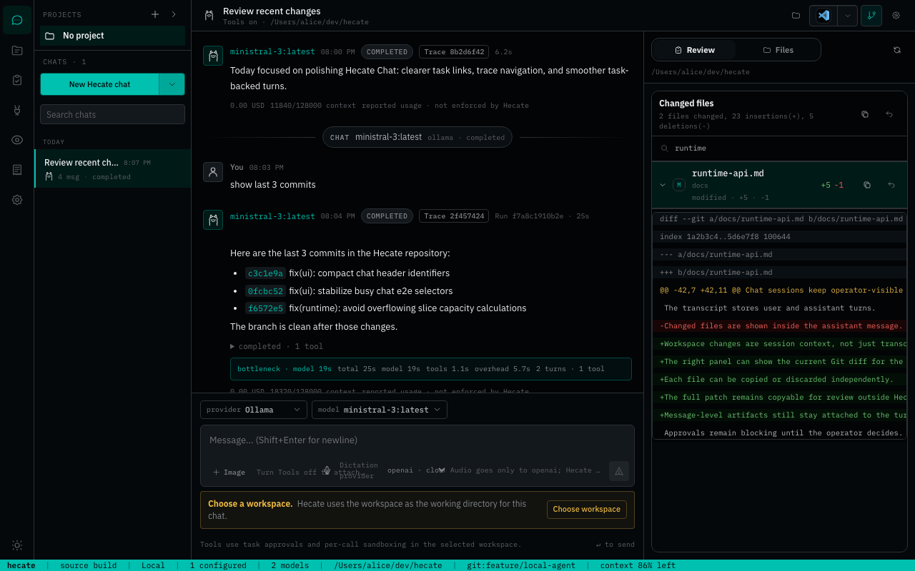Open the Settings gear in the sidebar
The image size is (915, 571).
tap(17, 200)
